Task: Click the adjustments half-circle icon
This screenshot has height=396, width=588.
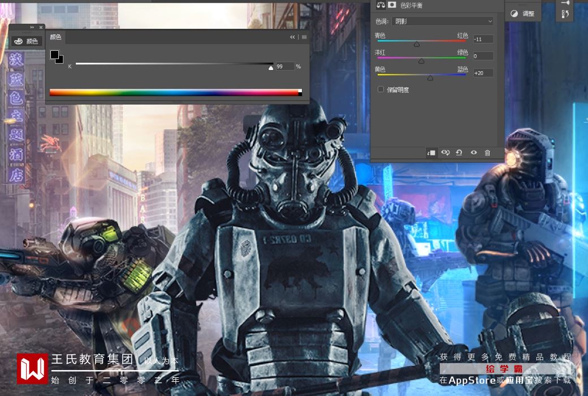Action: [514, 14]
